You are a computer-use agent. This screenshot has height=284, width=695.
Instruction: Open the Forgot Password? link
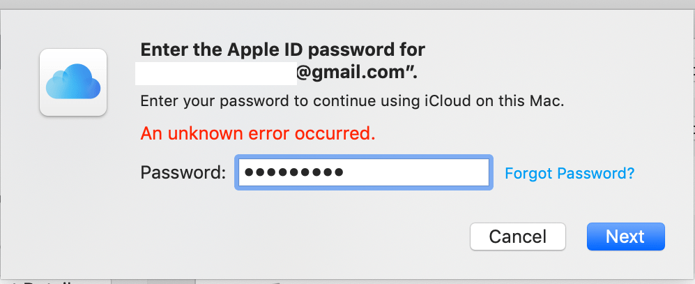coord(570,173)
